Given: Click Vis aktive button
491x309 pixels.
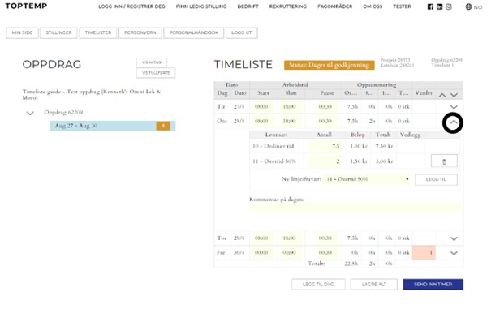Looking at the screenshot, I should click(x=152, y=62).
